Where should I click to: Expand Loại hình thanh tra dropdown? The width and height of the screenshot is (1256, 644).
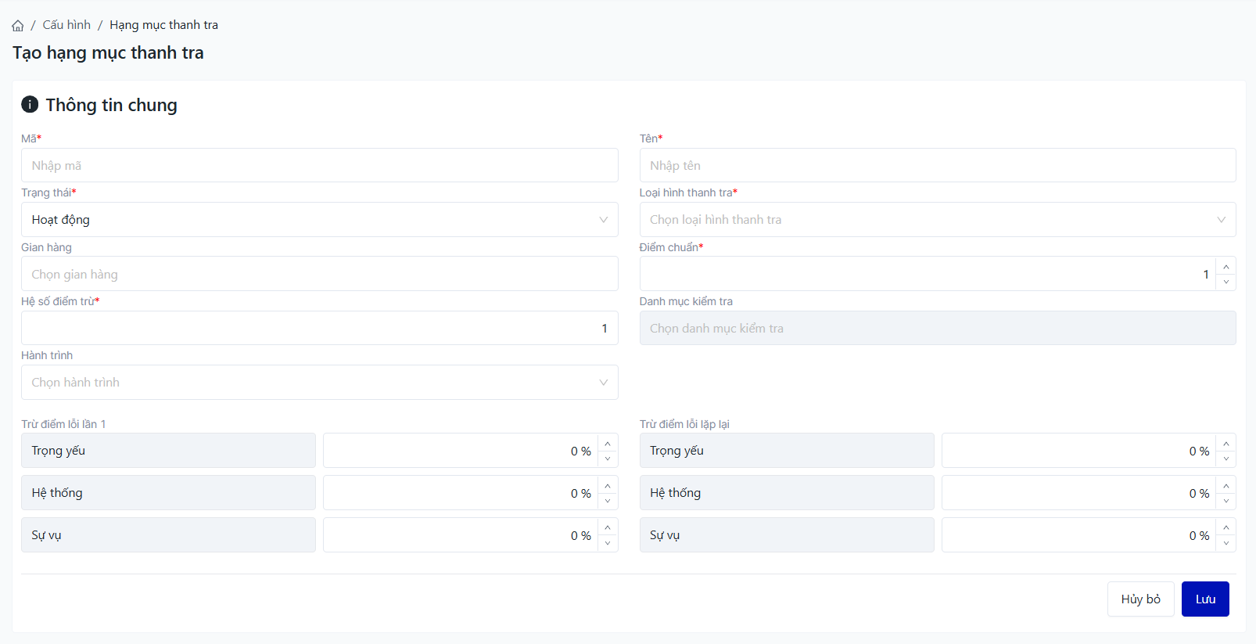(x=937, y=220)
